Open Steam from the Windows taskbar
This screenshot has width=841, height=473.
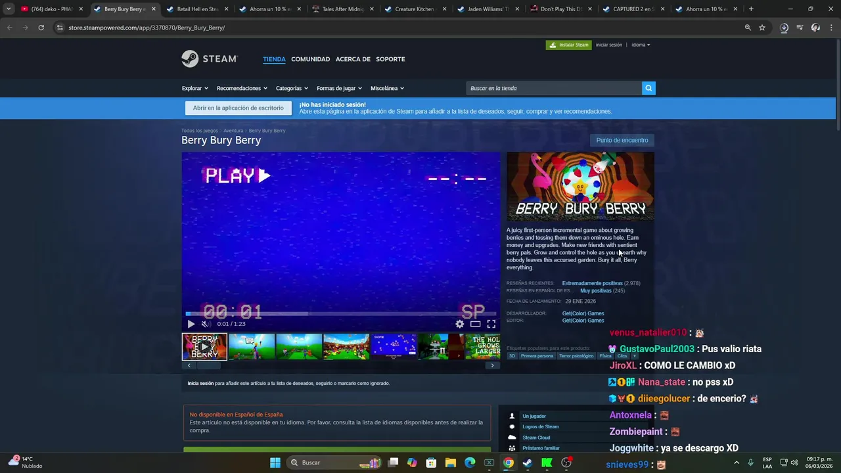click(528, 462)
